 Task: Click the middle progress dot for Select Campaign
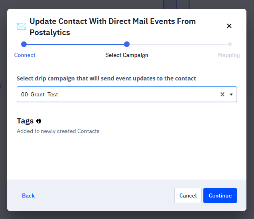[127, 44]
